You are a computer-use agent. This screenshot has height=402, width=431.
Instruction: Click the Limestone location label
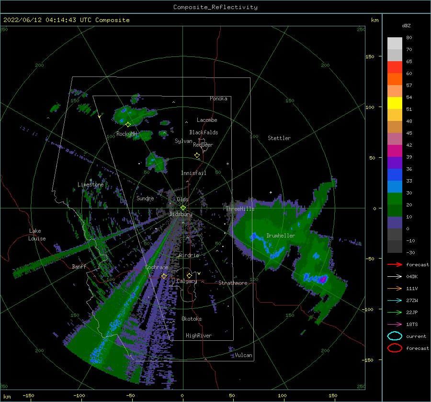click(x=91, y=185)
